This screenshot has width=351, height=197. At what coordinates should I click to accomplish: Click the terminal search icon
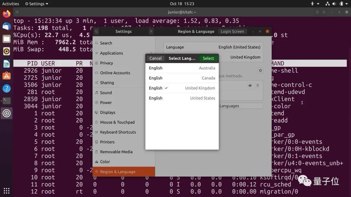point(317,12)
